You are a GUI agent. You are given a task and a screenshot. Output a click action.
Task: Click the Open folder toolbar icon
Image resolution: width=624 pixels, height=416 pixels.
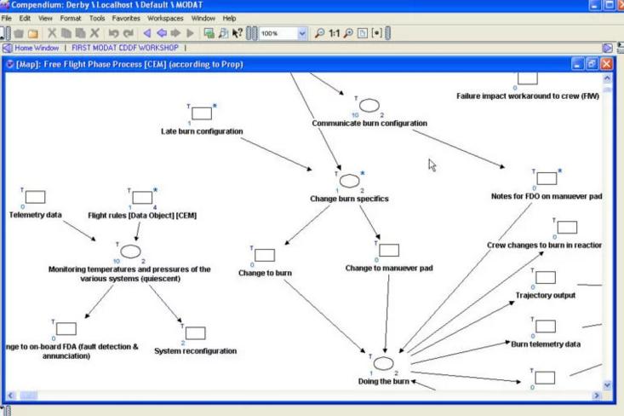(31, 32)
